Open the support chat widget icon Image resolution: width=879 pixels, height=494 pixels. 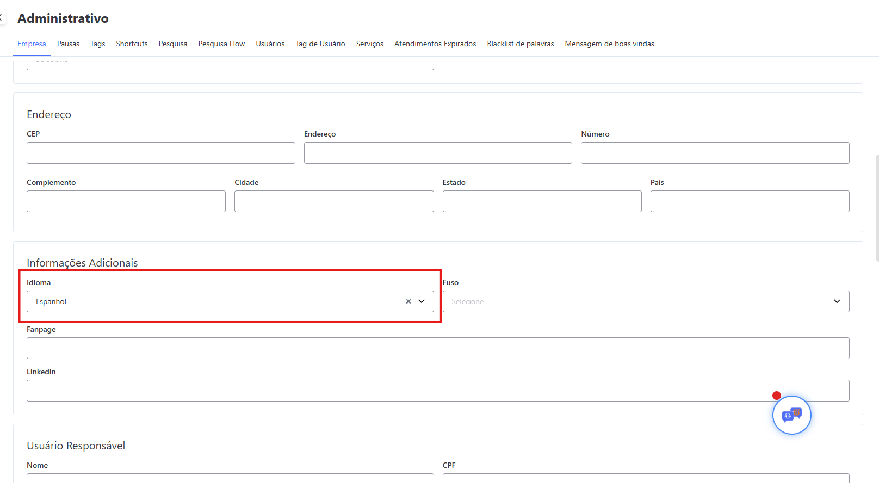click(x=791, y=415)
